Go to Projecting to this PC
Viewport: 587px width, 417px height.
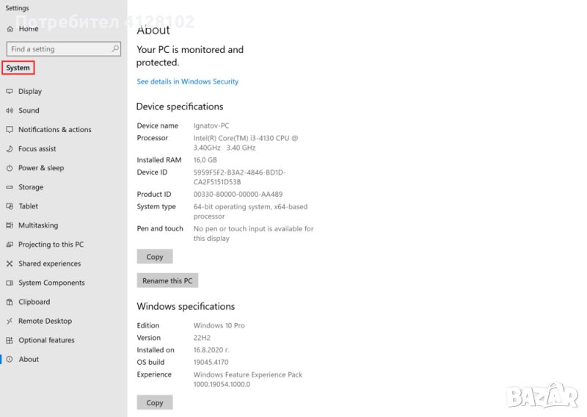51,244
